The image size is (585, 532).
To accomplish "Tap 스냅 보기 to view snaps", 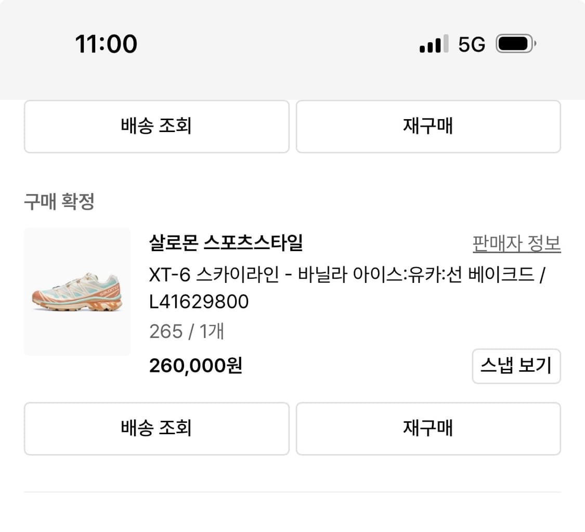I will pos(516,366).
